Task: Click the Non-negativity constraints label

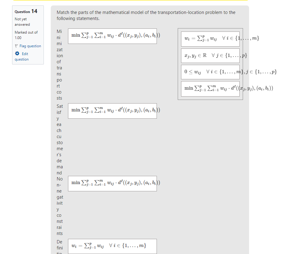Action: point(60,206)
